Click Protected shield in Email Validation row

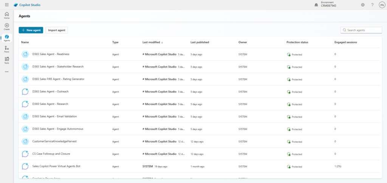[x=288, y=117]
